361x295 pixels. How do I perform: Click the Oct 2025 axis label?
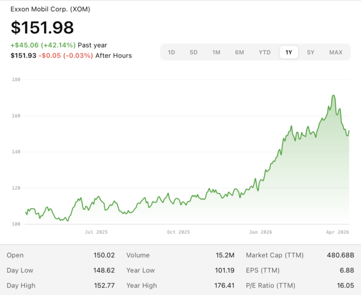click(x=178, y=232)
